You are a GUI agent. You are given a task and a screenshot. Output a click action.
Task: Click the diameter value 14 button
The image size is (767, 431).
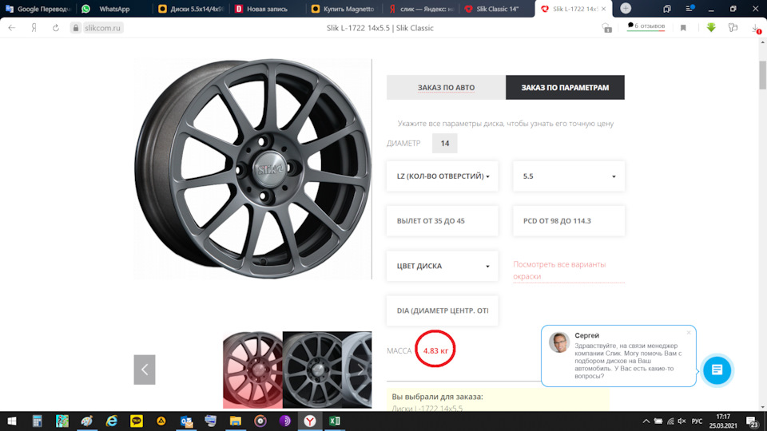[x=445, y=143]
